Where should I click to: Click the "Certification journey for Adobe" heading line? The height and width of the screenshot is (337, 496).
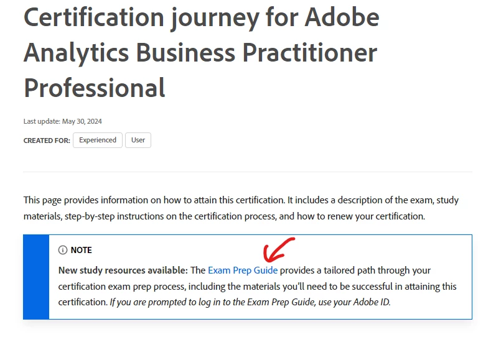coord(201,17)
